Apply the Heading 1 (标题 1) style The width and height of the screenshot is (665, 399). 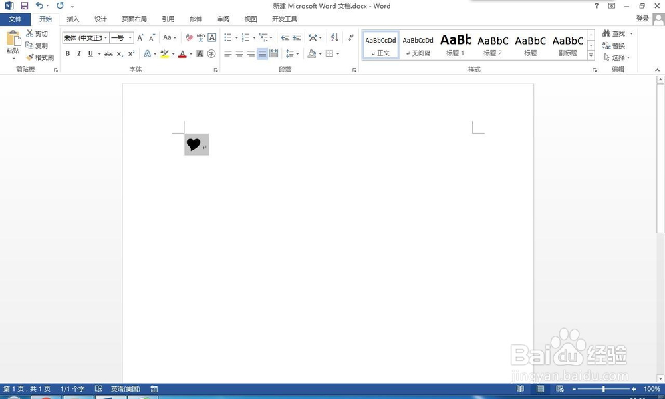[x=456, y=45]
